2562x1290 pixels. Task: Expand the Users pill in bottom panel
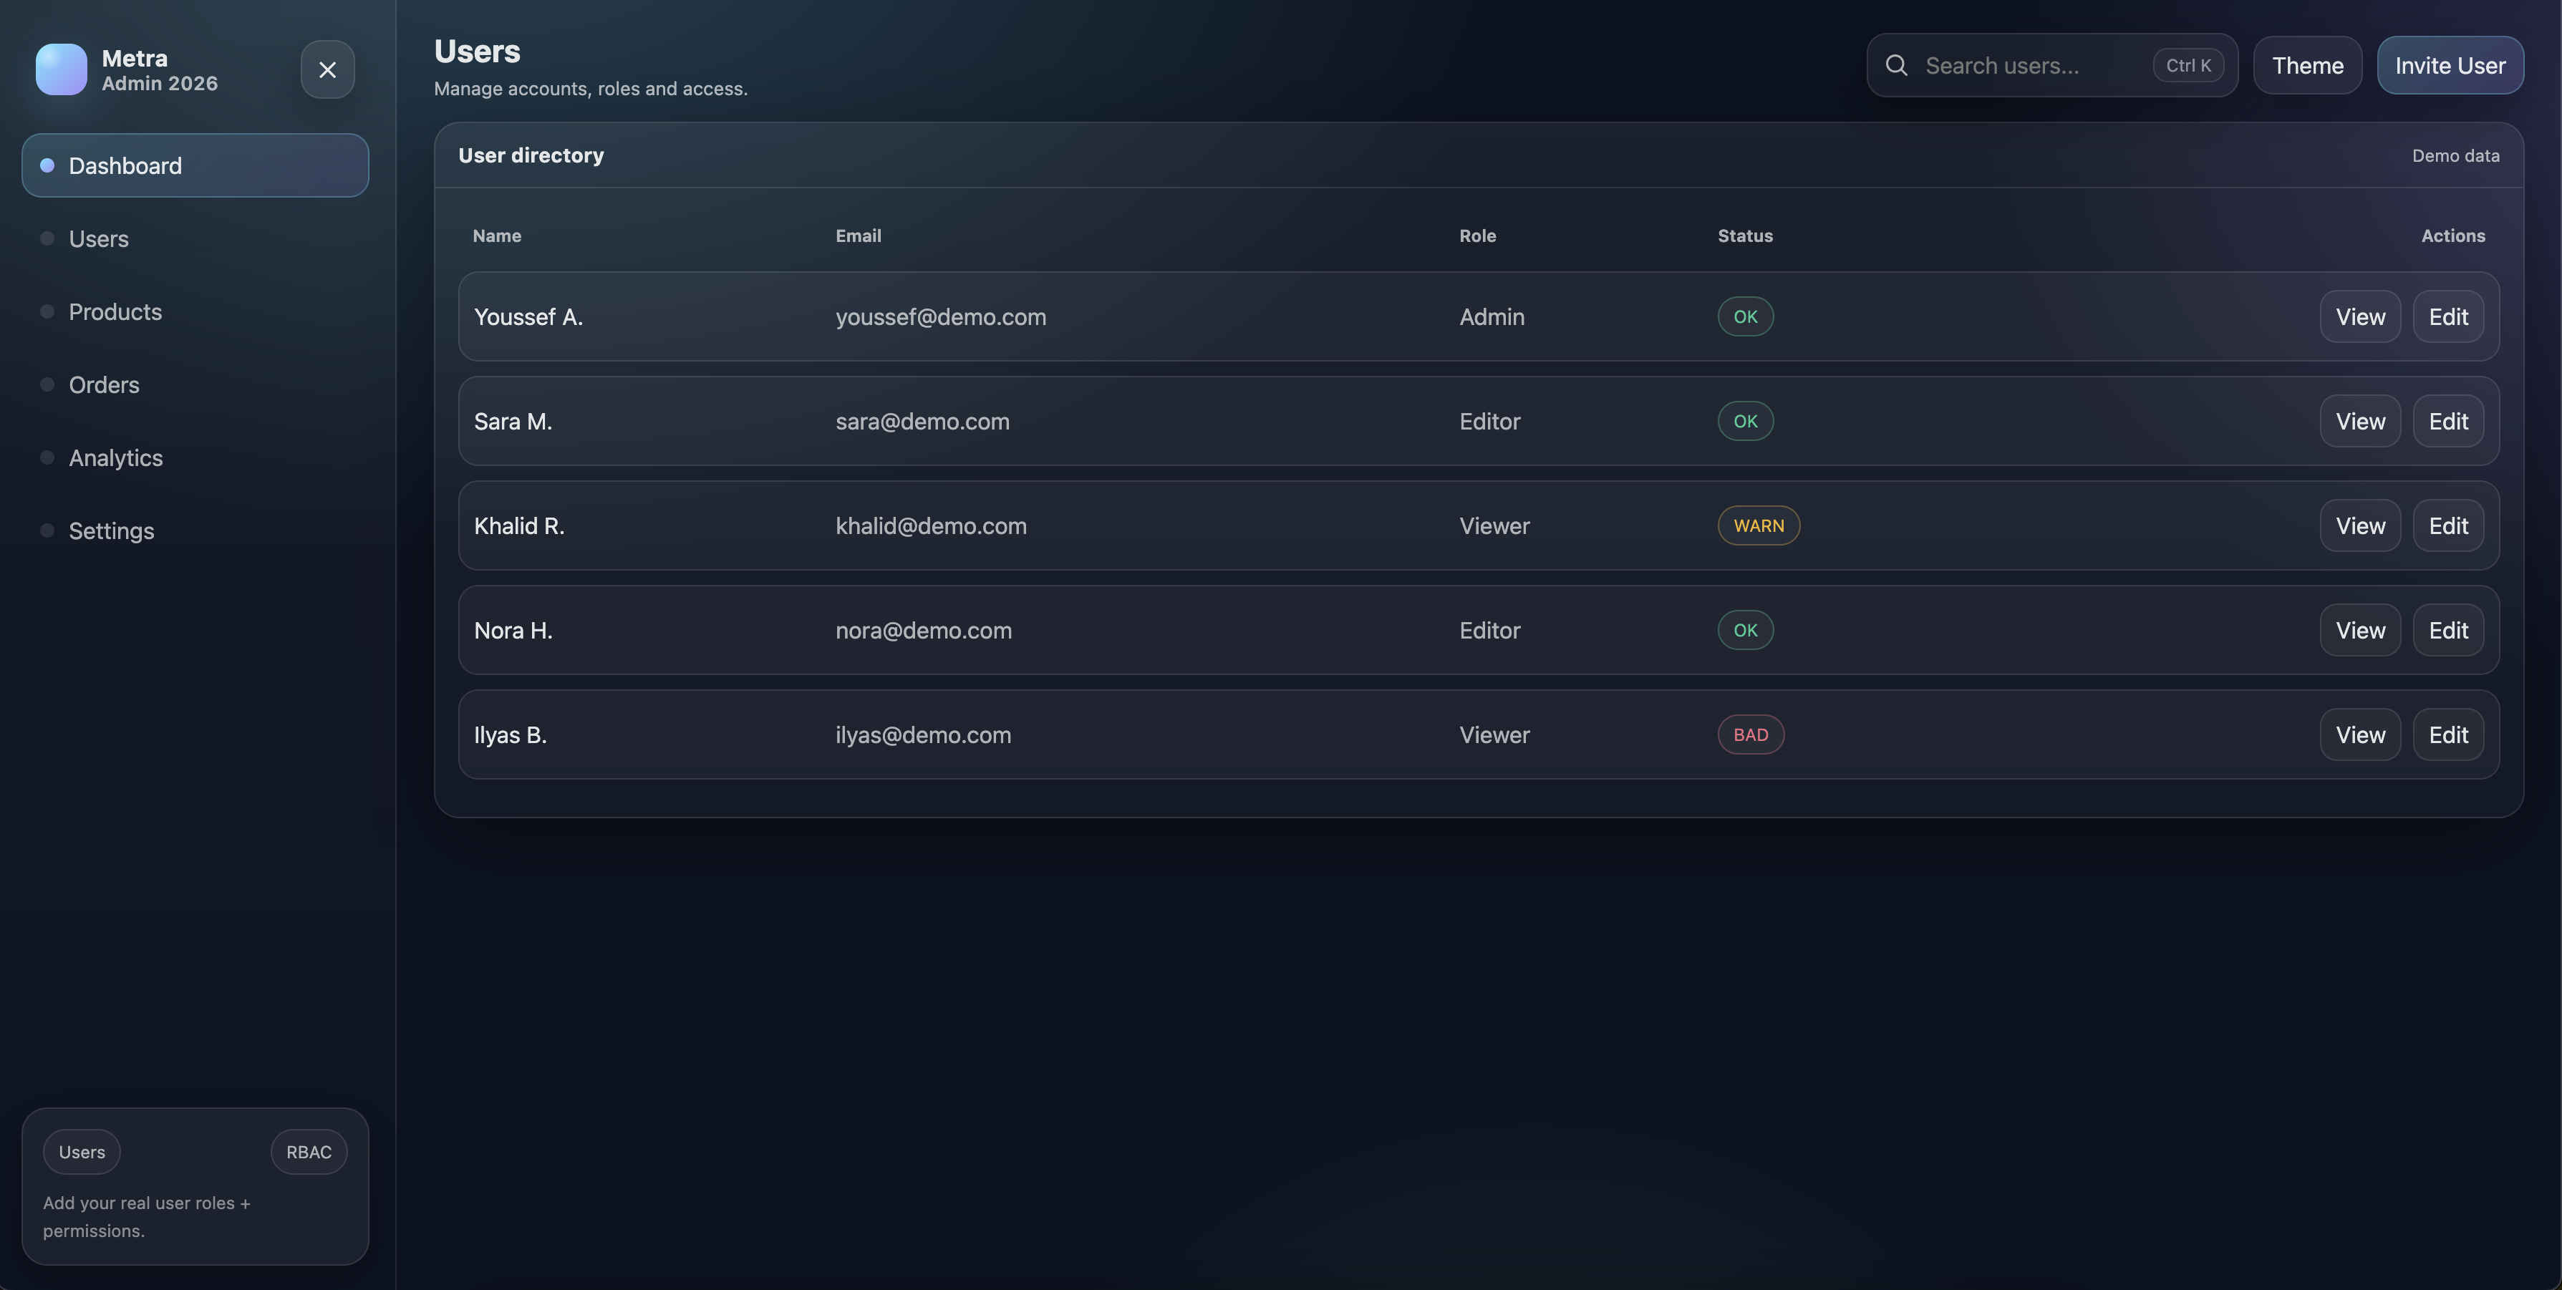click(x=82, y=1150)
